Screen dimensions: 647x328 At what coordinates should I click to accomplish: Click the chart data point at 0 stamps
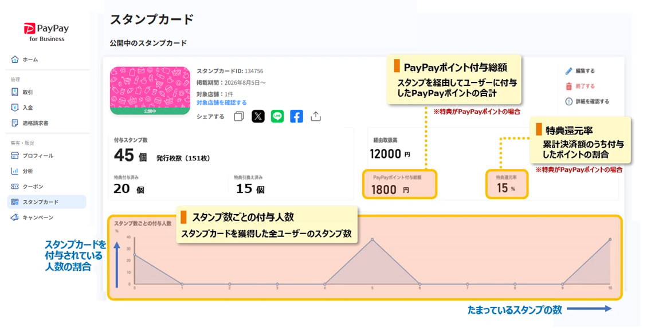(135, 255)
